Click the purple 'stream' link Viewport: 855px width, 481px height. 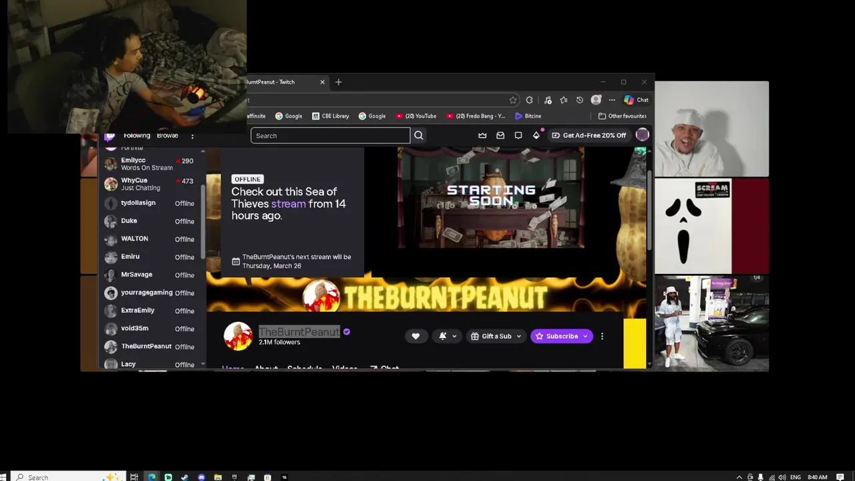tap(289, 204)
